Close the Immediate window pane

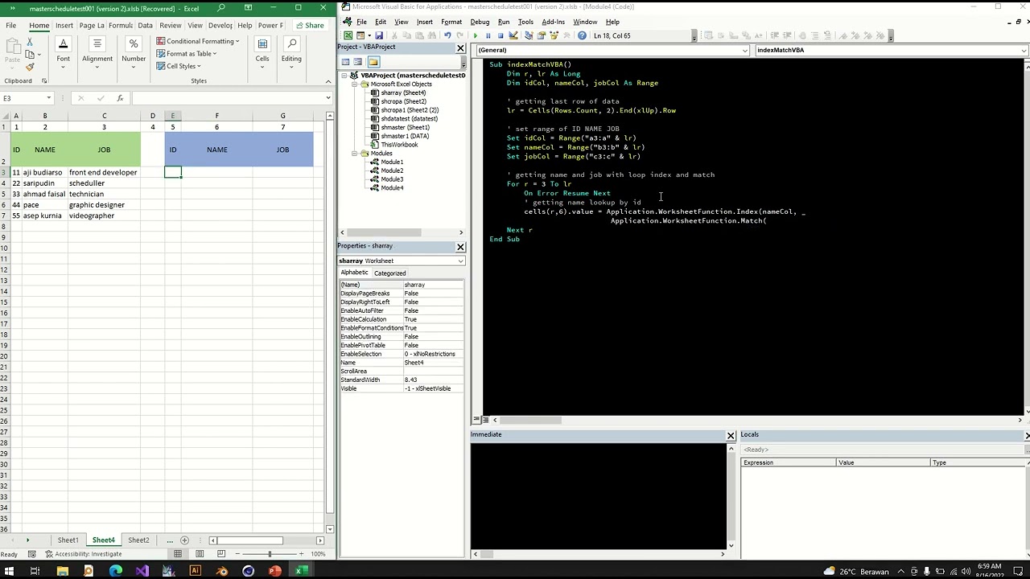[731, 435]
